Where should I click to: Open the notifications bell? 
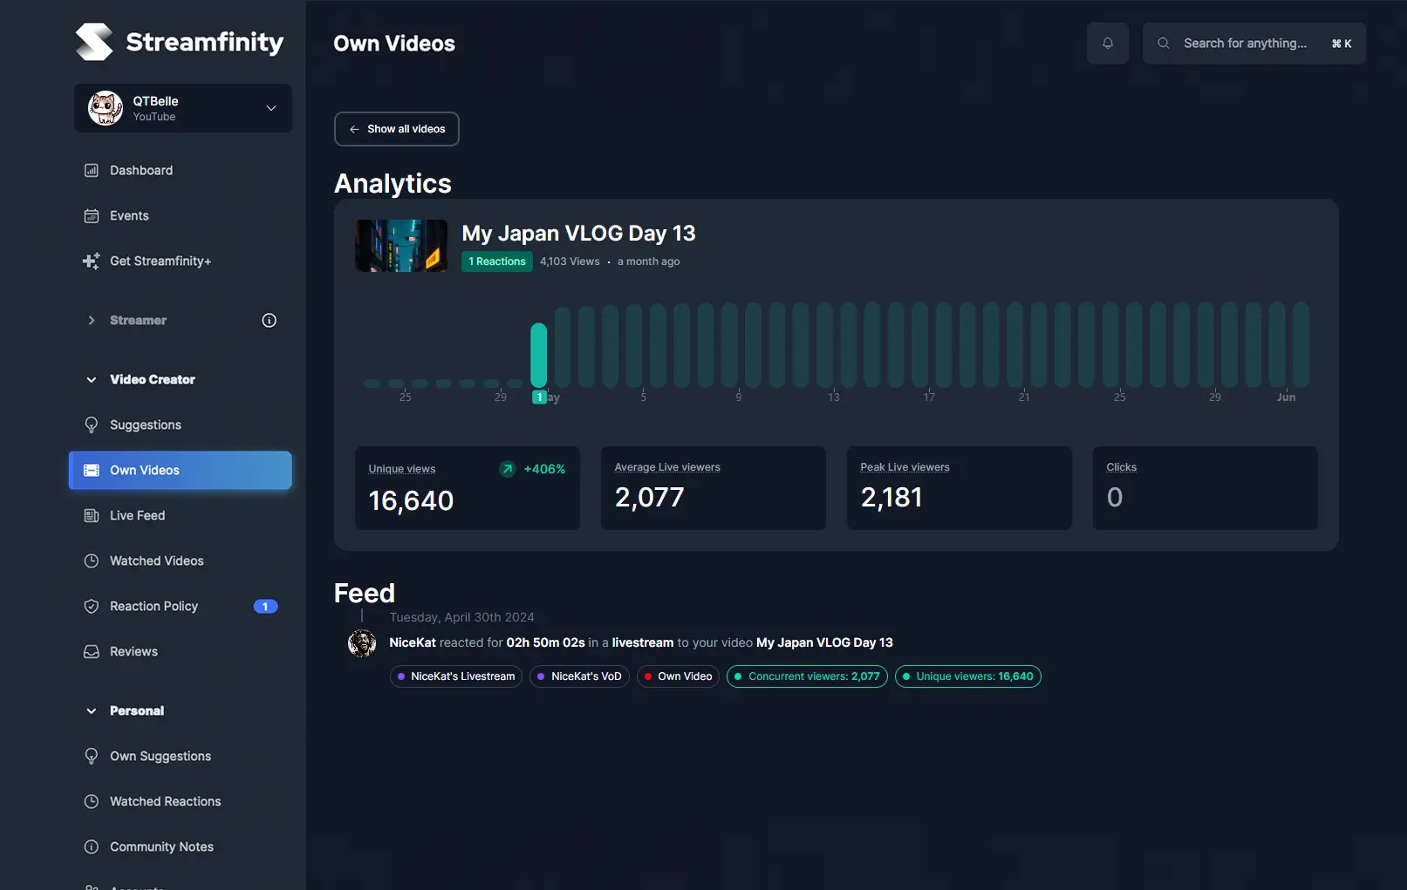coord(1107,43)
